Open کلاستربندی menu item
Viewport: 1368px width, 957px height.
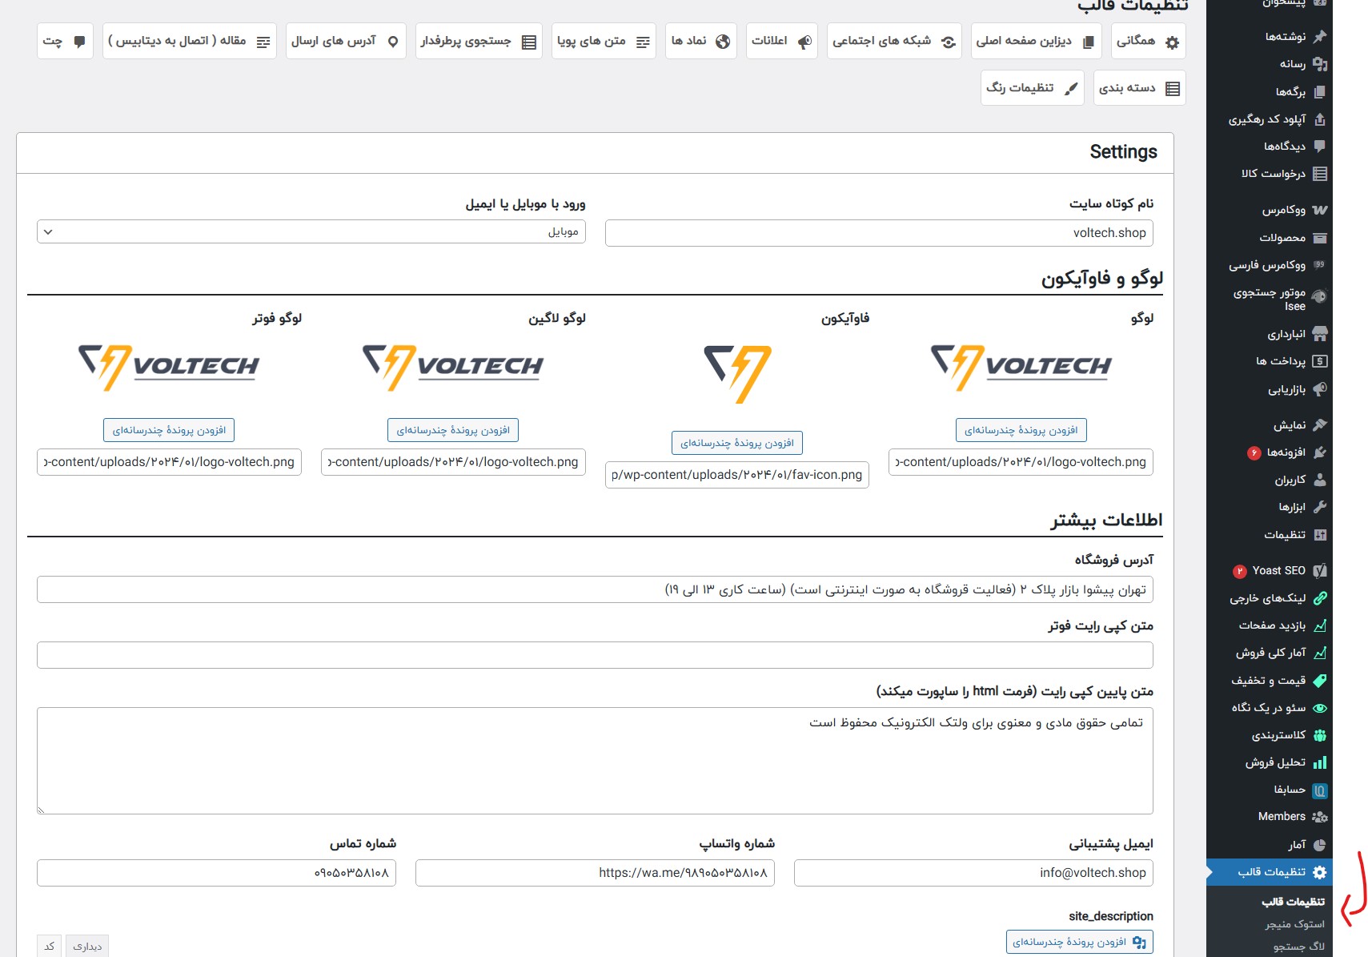tap(1270, 735)
